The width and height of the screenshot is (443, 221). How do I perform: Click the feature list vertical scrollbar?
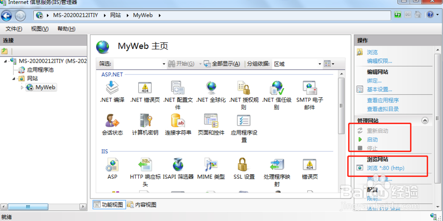click(341, 106)
